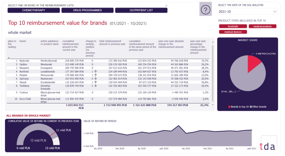Click the -2 936 446 PLN value

click(180, 99)
